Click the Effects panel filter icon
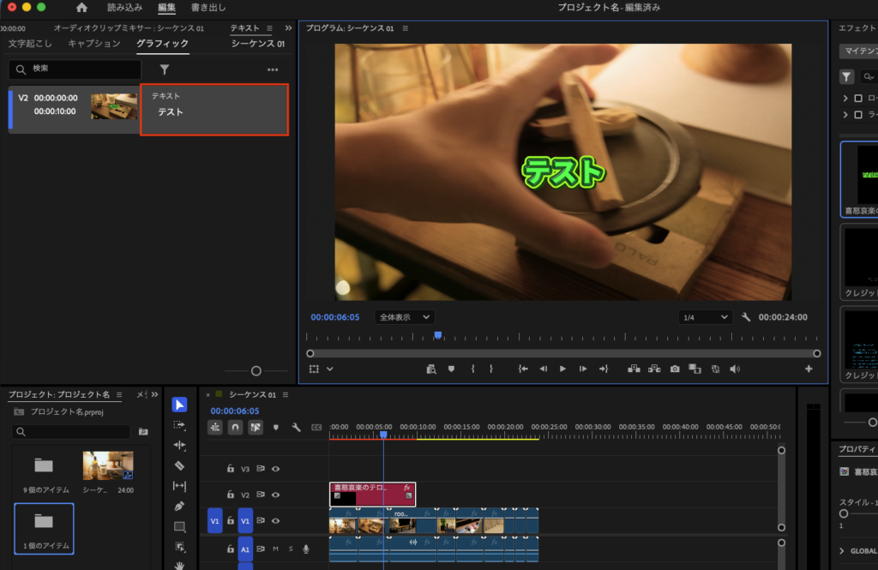878x570 pixels. (x=846, y=76)
